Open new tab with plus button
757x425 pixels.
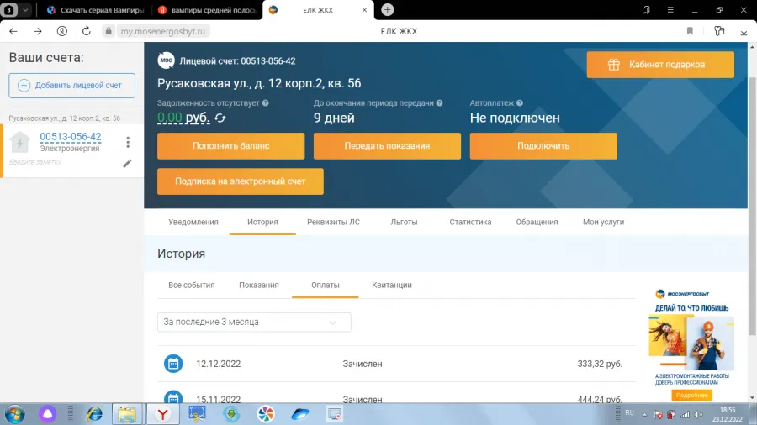387,9
